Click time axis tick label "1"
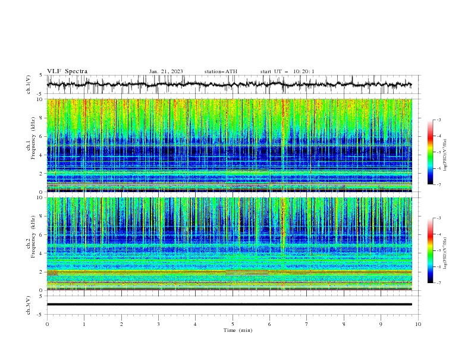Image resolution: width=471 pixels, height=364 pixels. point(84,324)
